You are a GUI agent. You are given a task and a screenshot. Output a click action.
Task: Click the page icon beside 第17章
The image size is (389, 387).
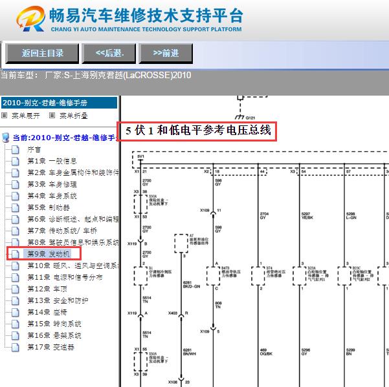15,347
